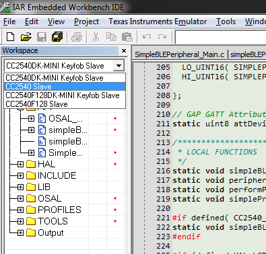
Task: Choose CC2540F128DK-MINI Keyfob Slave configuration
Action: pyautogui.click(x=65, y=95)
